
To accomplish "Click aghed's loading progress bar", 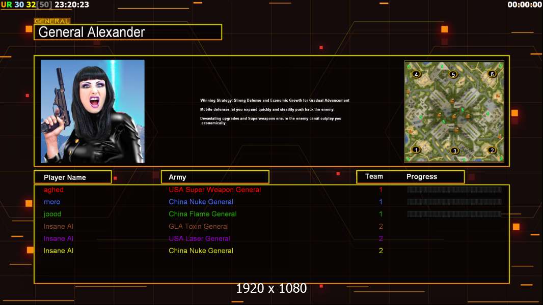I will tap(454, 189).
